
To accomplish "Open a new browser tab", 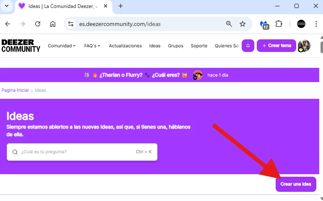I will tap(121, 6).
